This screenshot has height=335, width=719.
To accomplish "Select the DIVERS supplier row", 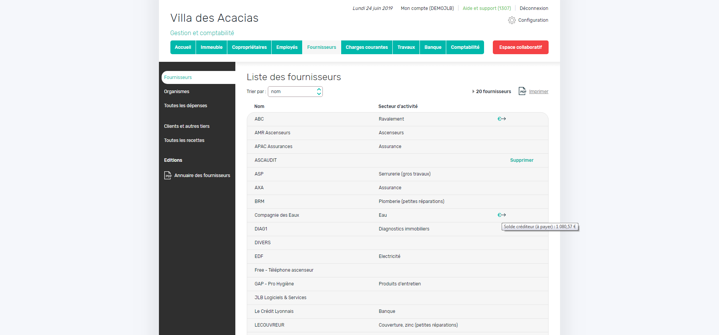I will click(x=398, y=243).
